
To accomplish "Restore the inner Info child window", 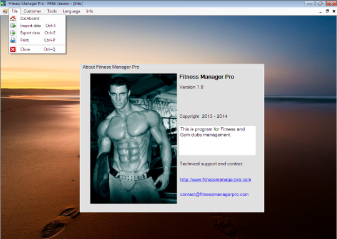I will tap(327, 11).
